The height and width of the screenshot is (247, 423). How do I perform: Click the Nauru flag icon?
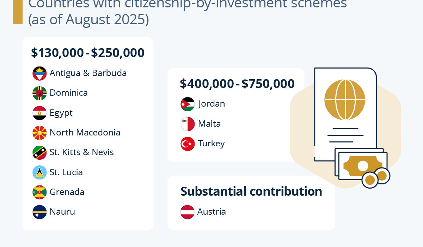[x=39, y=212]
